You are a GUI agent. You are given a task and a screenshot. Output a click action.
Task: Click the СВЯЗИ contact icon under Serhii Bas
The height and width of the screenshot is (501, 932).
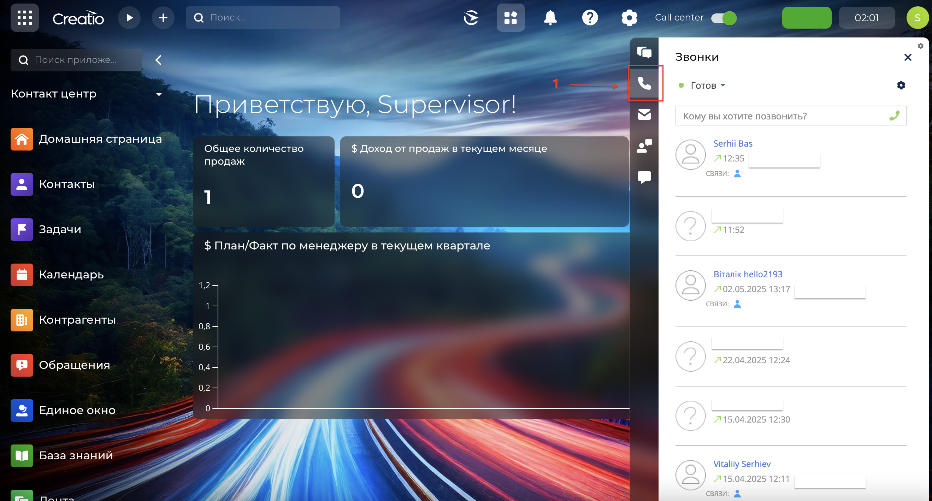click(737, 173)
